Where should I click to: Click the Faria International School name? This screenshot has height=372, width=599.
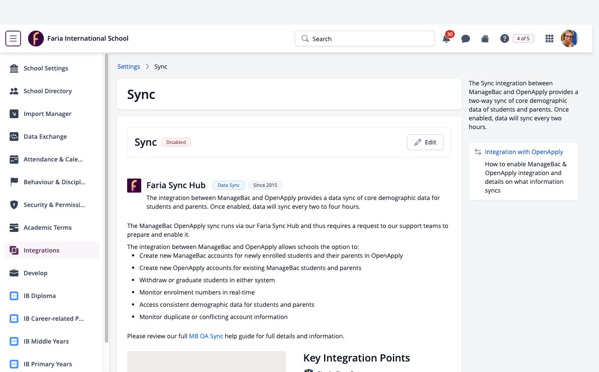coord(88,39)
